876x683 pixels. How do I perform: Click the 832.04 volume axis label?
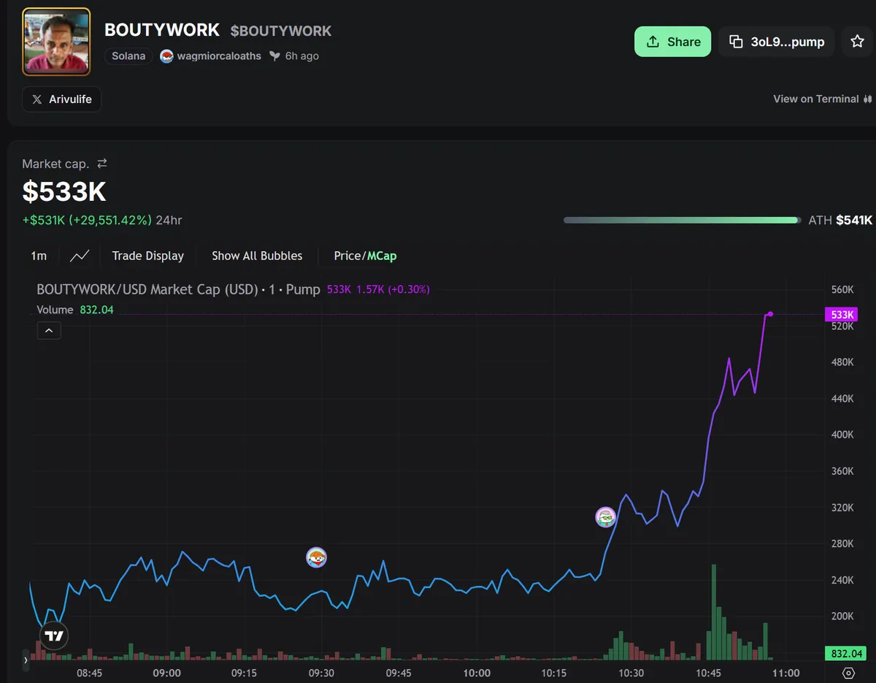pyautogui.click(x=847, y=654)
